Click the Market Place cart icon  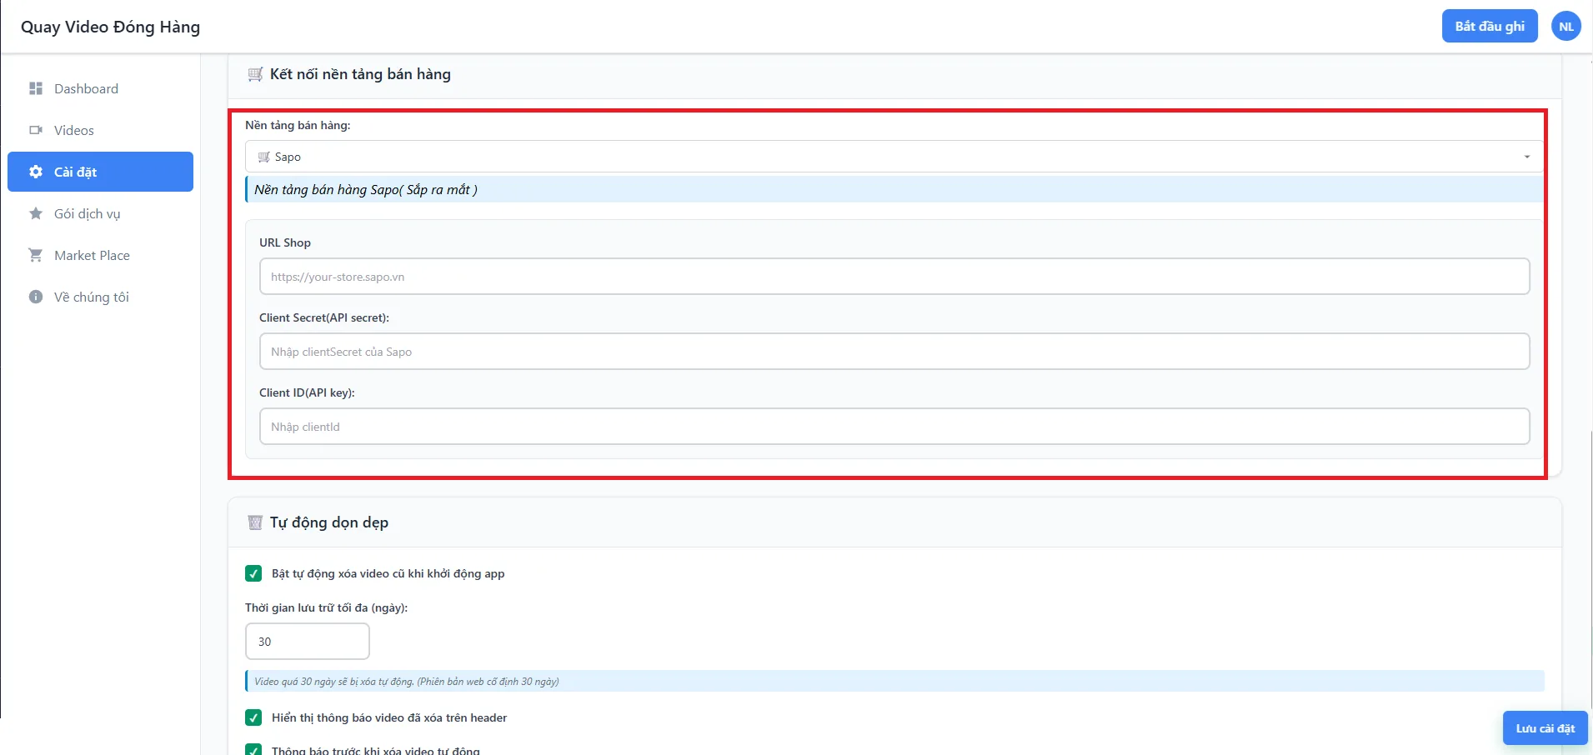[x=36, y=255]
